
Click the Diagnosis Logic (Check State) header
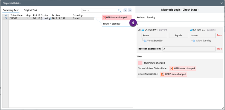click(x=180, y=10)
